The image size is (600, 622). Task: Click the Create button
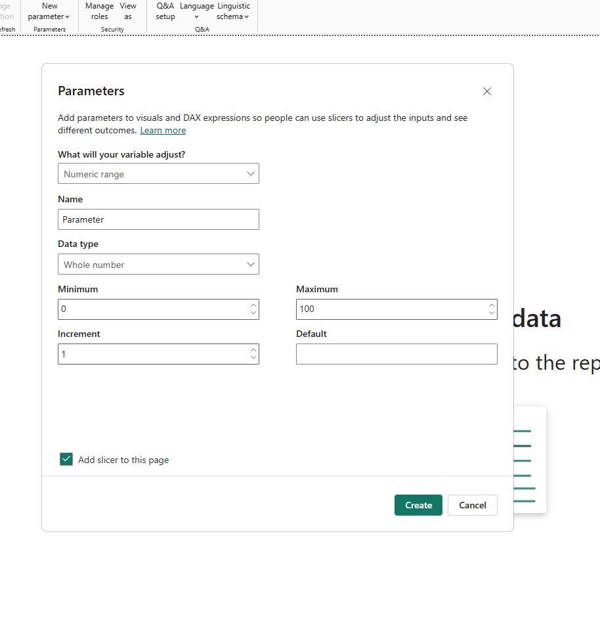(x=418, y=505)
